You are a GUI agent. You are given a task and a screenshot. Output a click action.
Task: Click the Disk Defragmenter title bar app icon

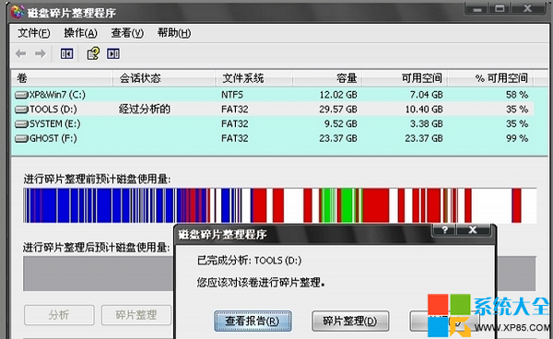18,12
